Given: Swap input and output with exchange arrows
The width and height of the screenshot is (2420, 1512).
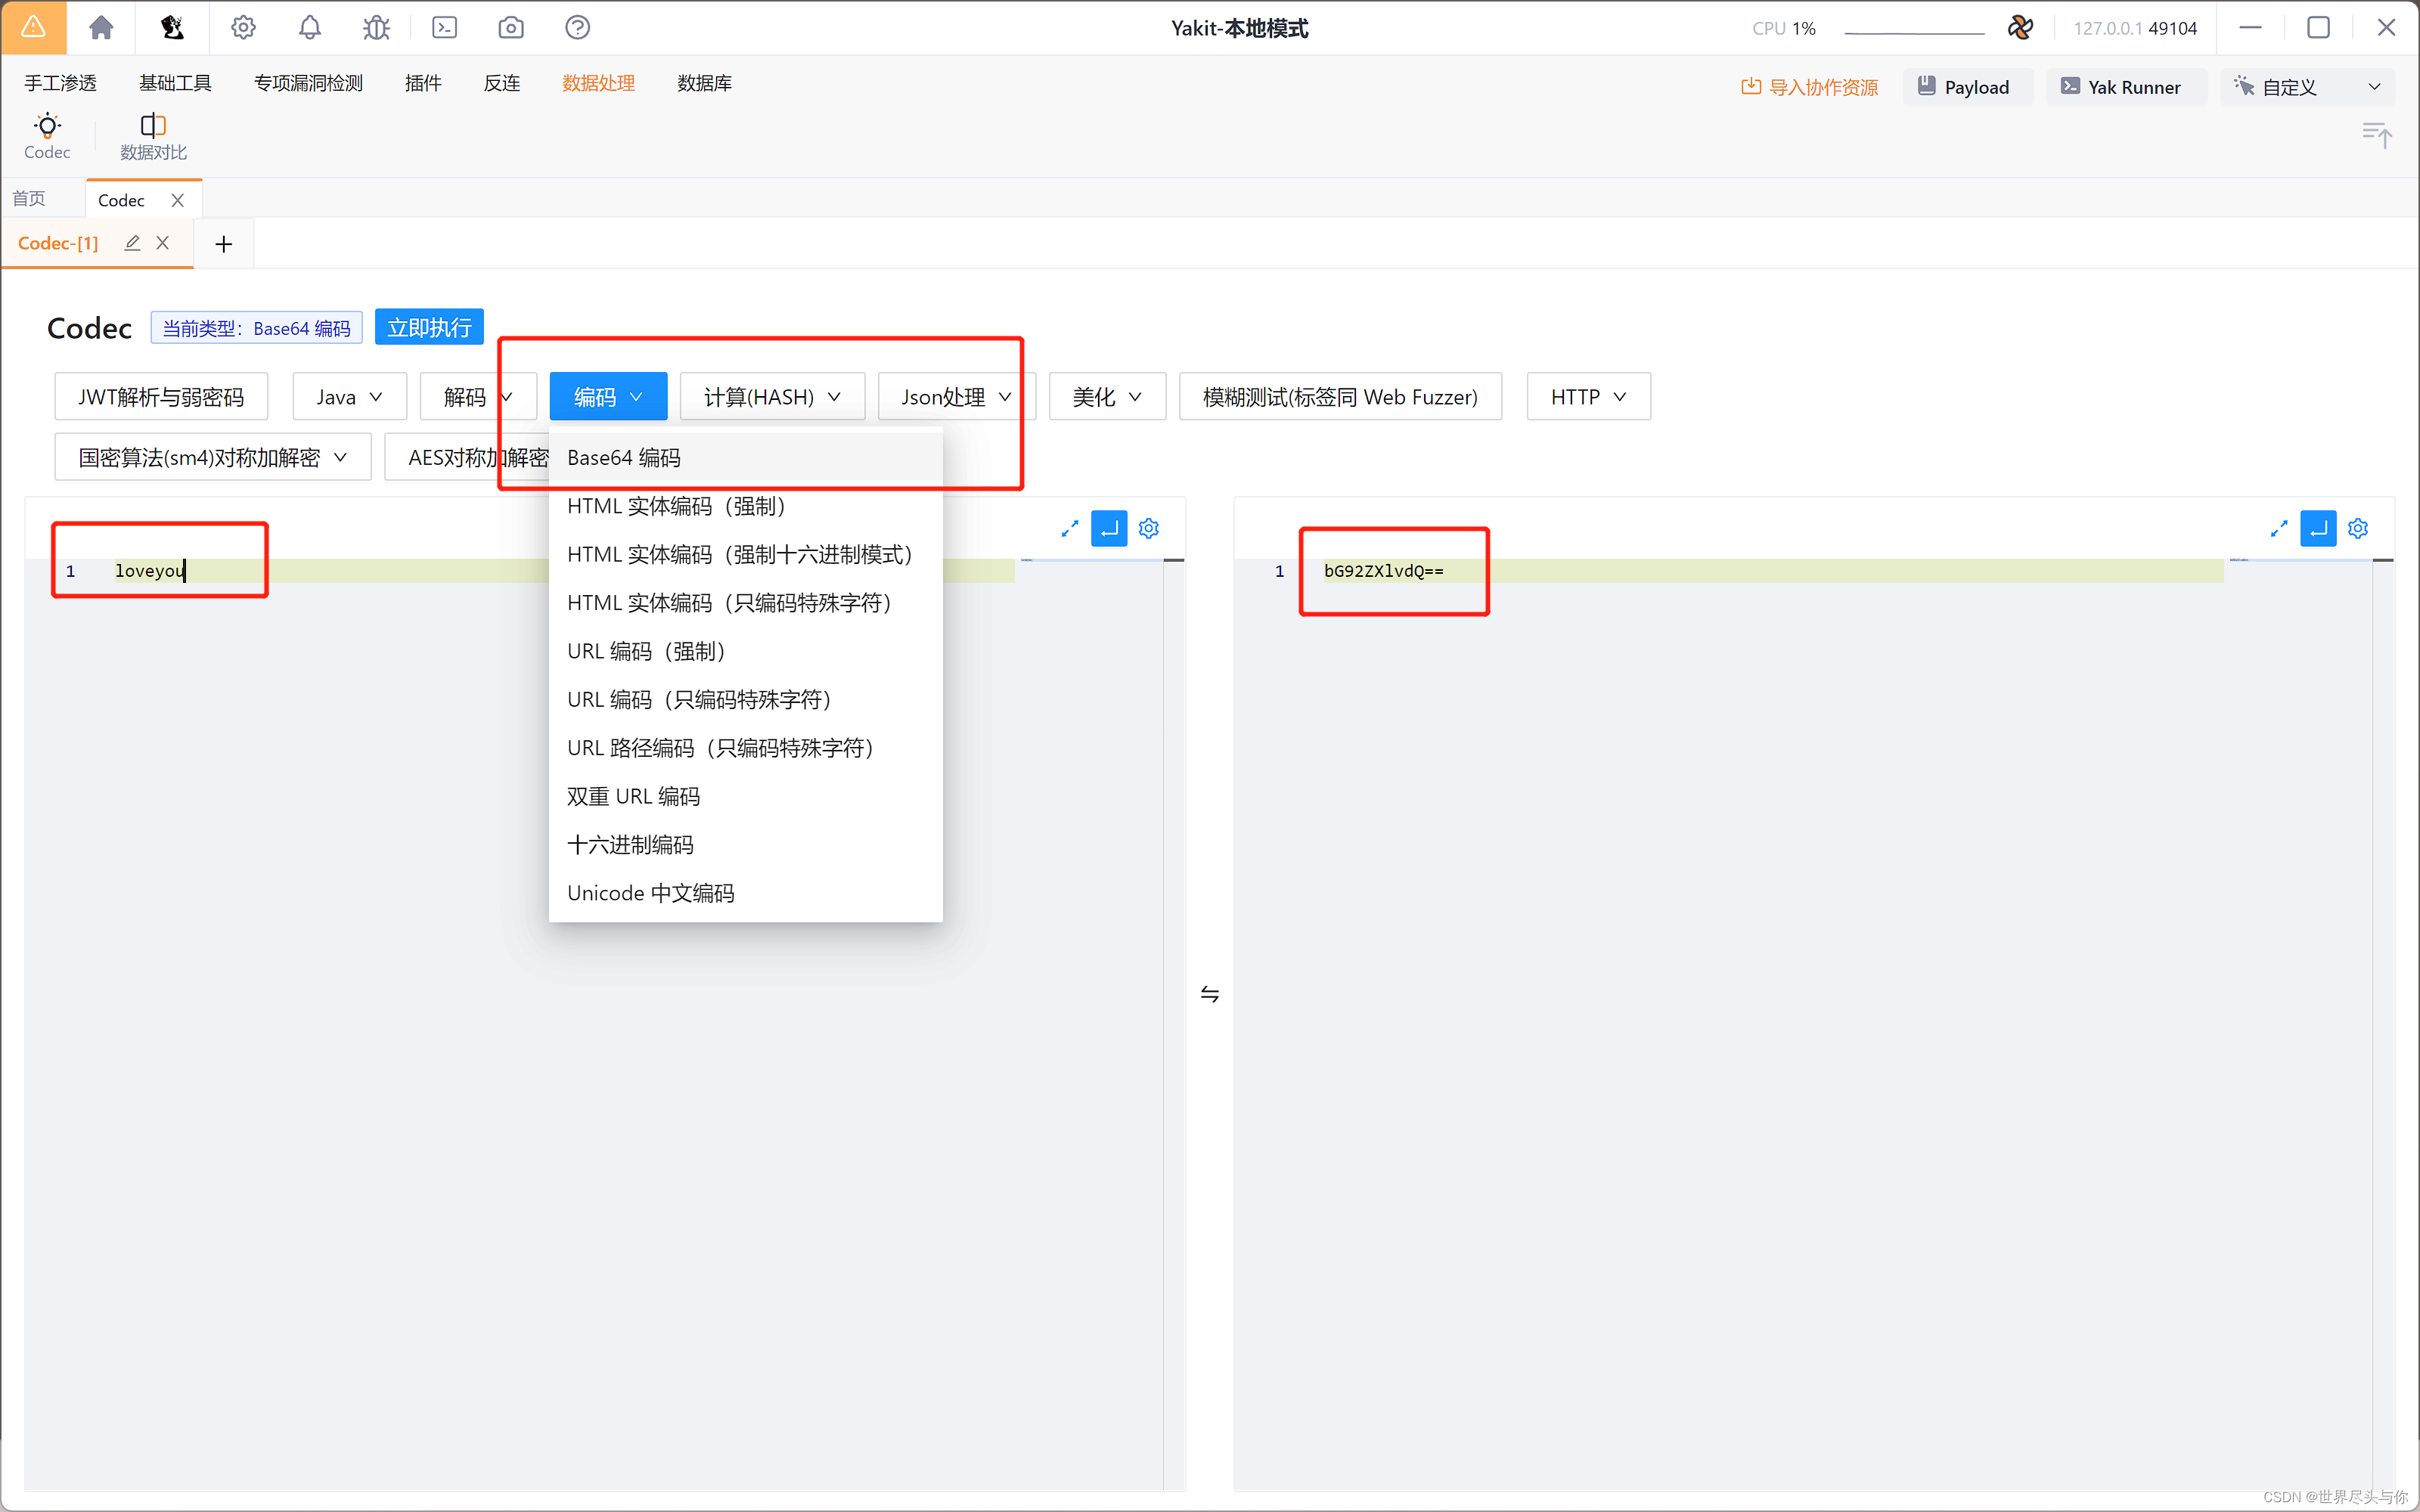Looking at the screenshot, I should pos(1210,994).
